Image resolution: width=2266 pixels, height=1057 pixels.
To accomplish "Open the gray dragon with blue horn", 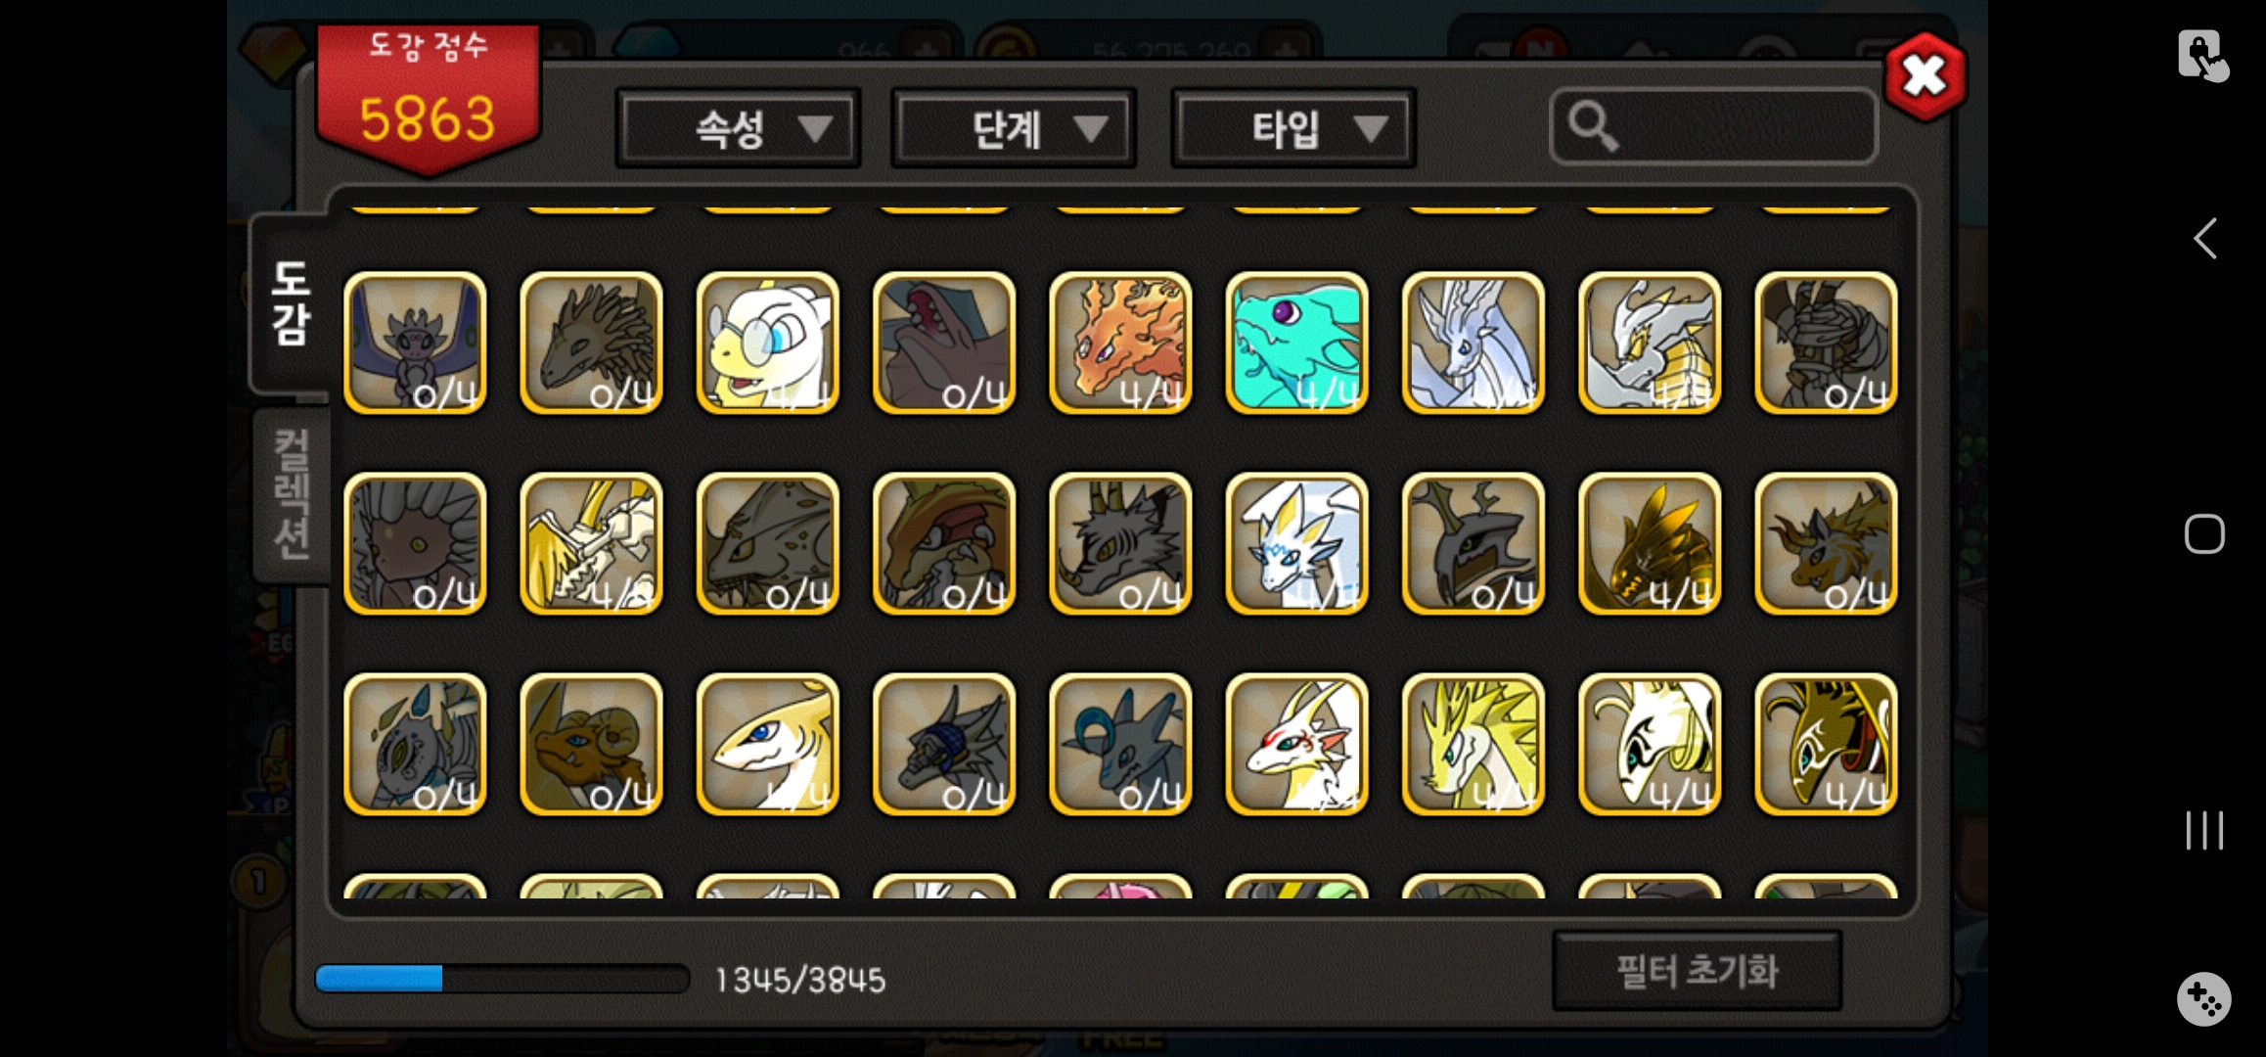I will [x=1120, y=744].
